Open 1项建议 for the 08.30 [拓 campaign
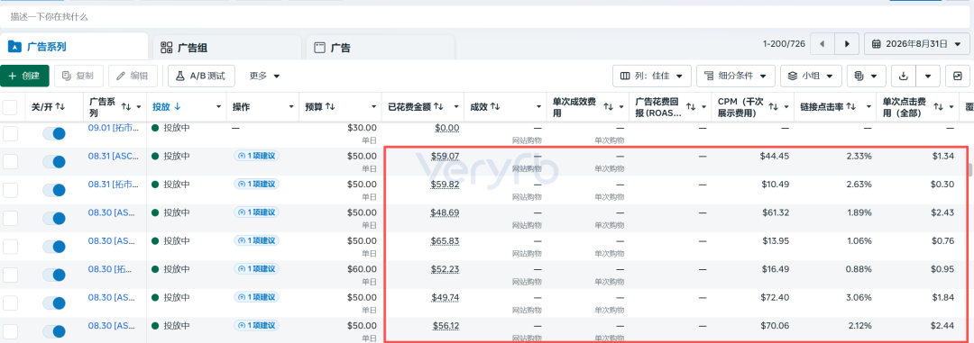Viewport: 974px width, 343px height. (x=256, y=268)
